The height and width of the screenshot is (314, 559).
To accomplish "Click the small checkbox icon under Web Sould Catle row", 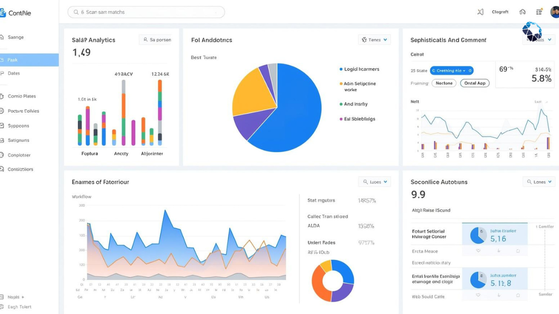I will [x=518, y=295].
